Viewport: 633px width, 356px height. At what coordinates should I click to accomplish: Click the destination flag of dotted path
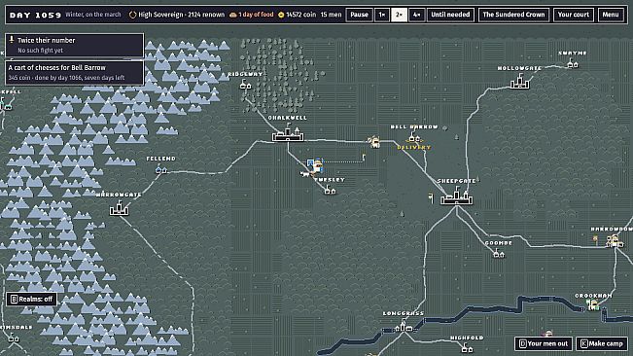(364, 158)
